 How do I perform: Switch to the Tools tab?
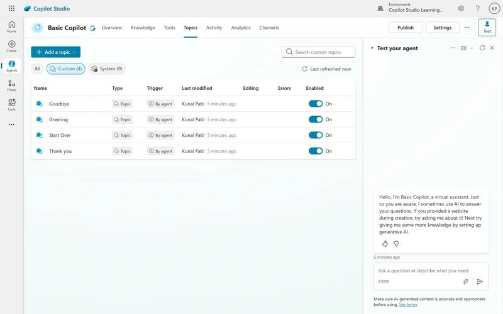[x=169, y=28]
